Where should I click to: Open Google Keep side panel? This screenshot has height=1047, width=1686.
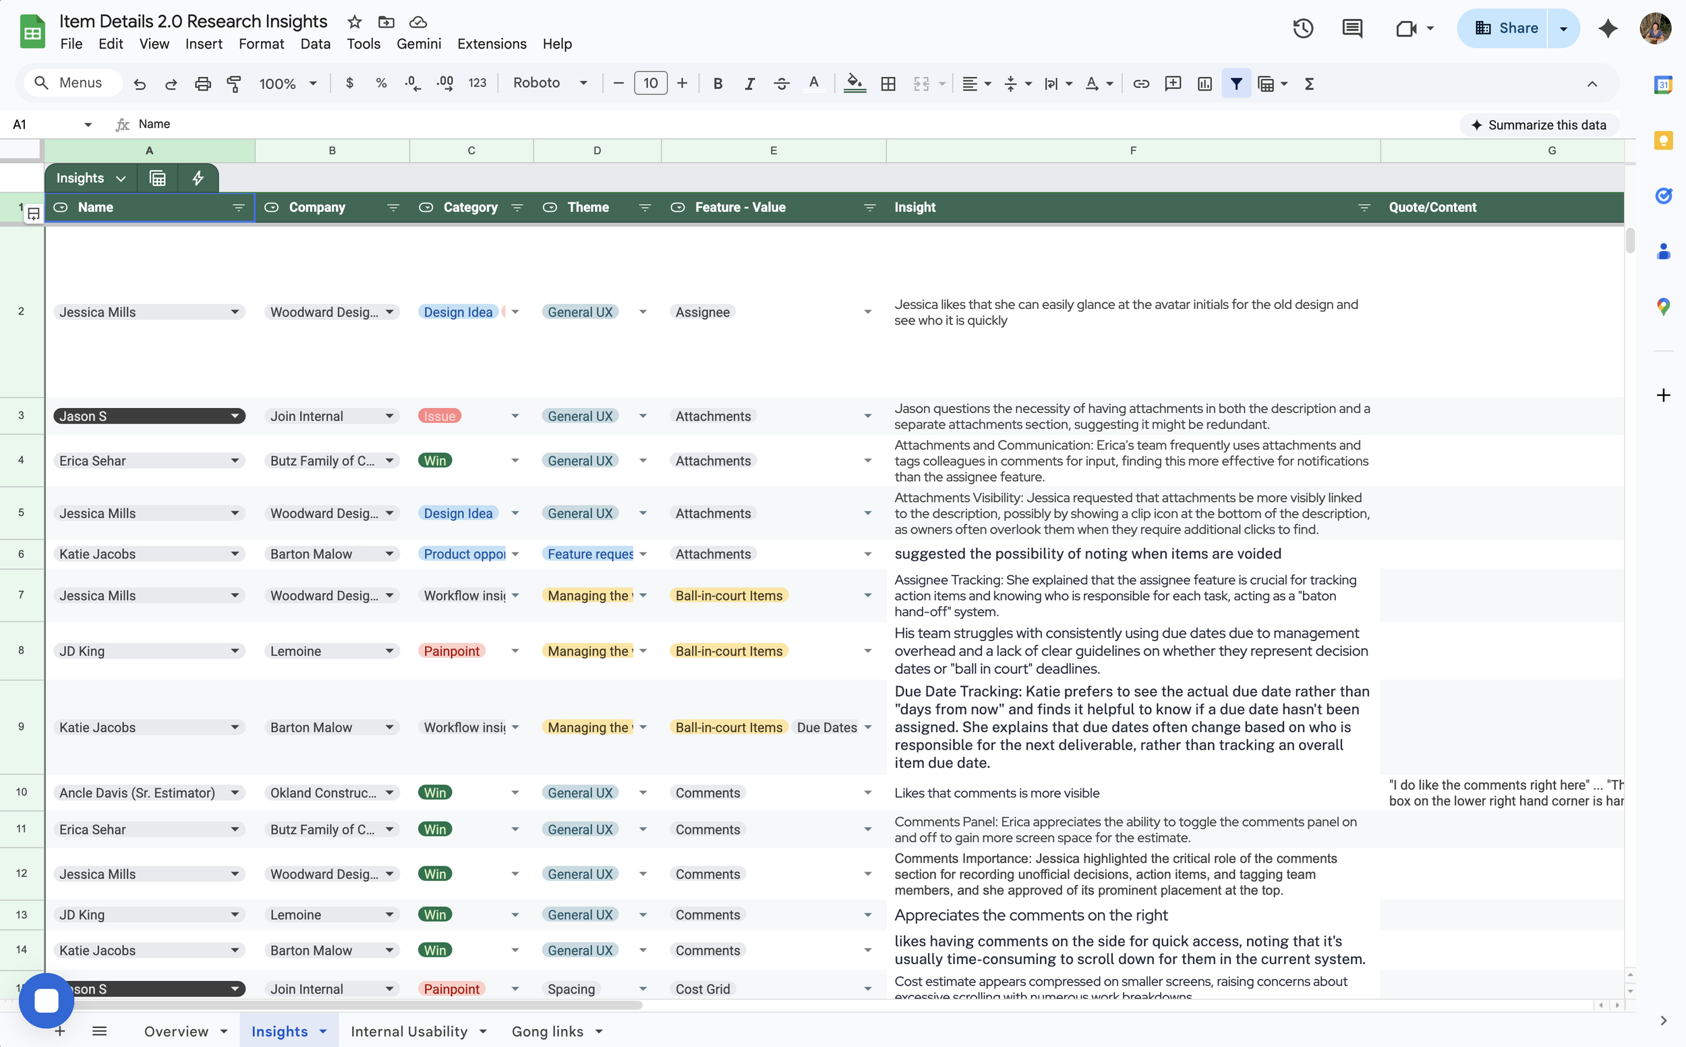tap(1663, 140)
